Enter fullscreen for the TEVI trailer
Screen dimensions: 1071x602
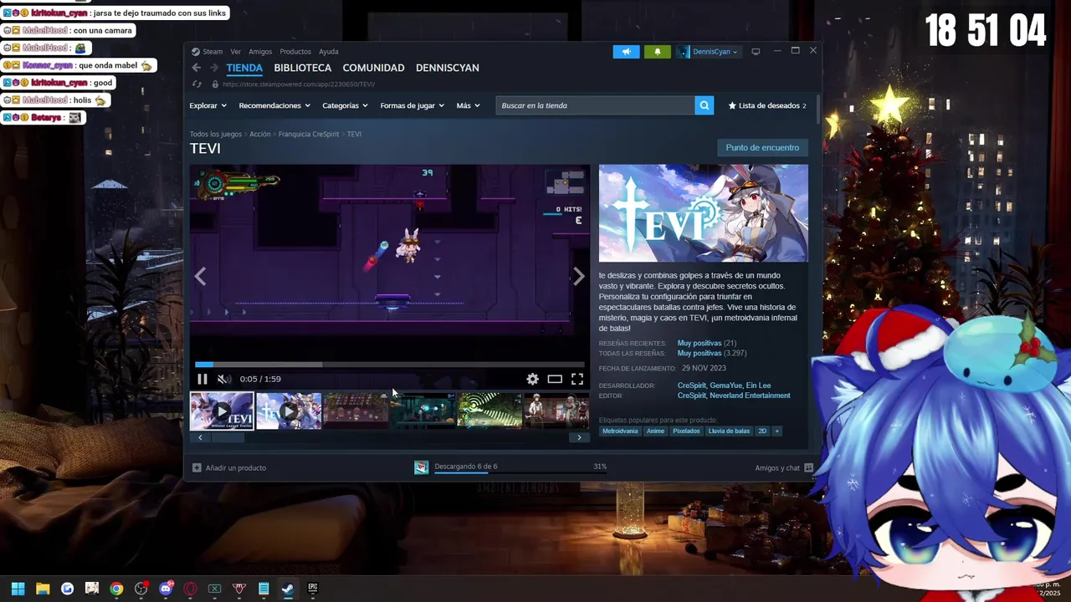click(577, 379)
